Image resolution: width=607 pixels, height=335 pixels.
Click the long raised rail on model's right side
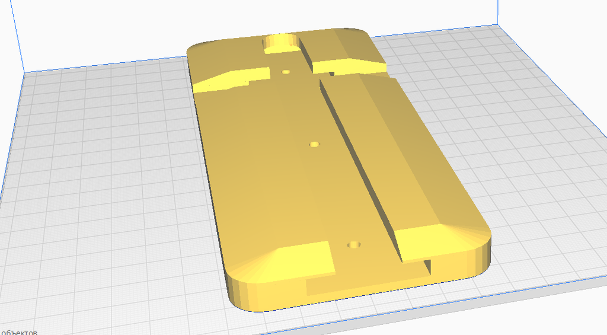point(403,154)
